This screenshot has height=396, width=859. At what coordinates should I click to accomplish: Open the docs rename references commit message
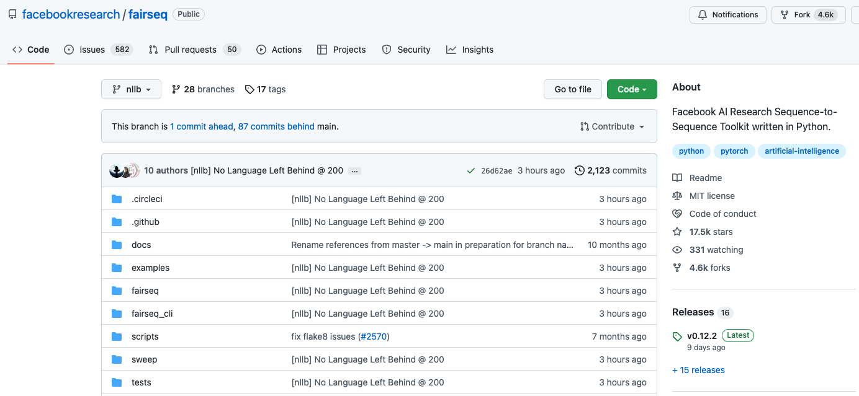(x=433, y=245)
